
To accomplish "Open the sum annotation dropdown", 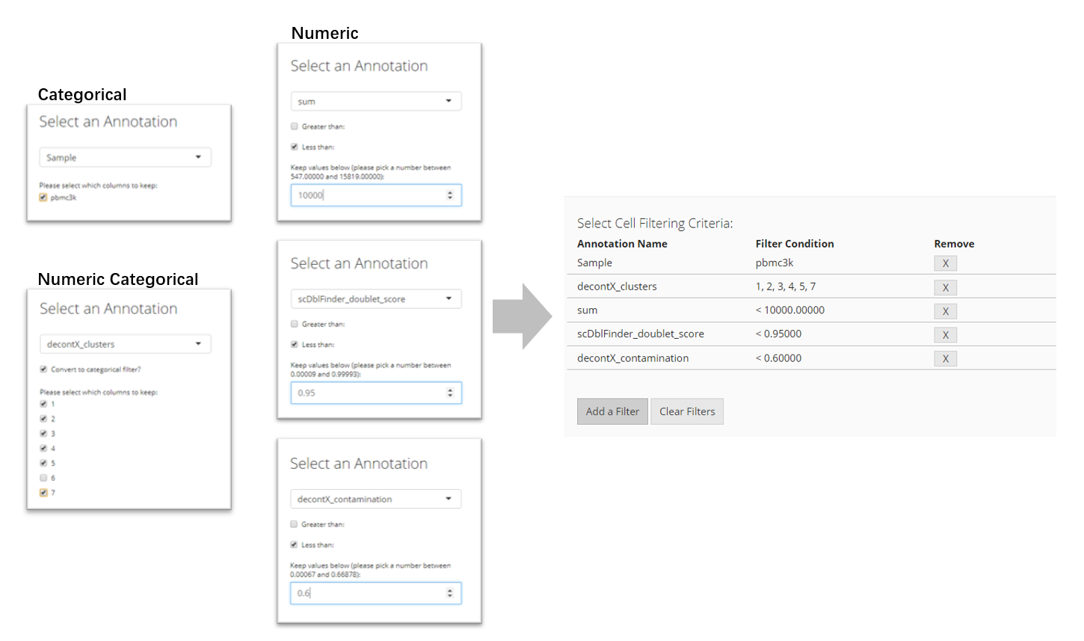I will tap(375, 101).
